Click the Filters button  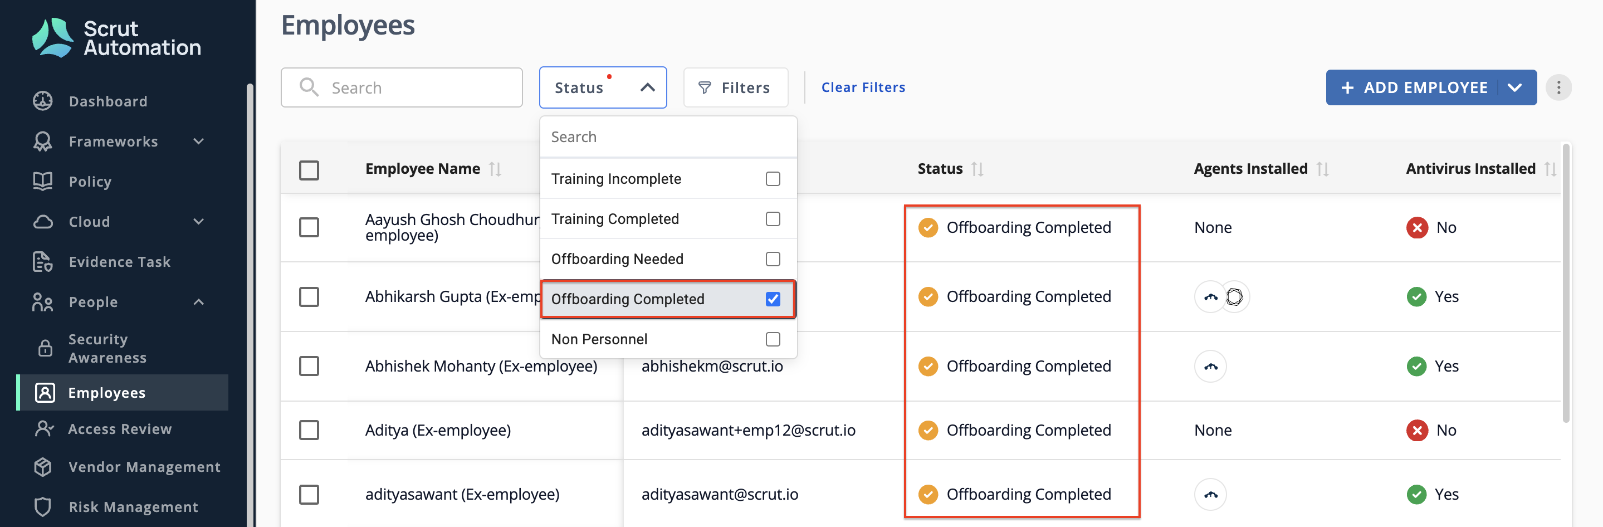point(736,87)
